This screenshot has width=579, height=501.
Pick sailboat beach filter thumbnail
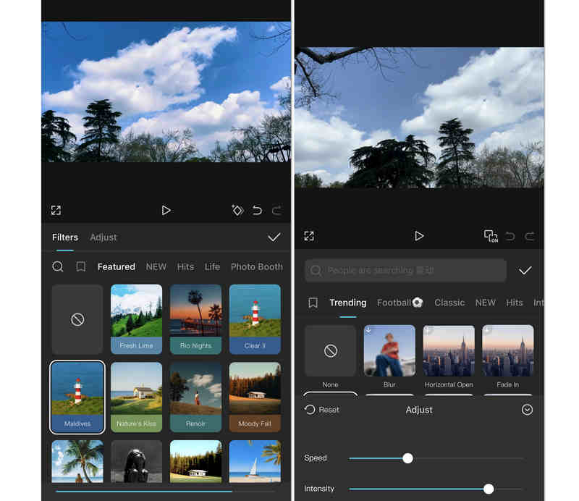[x=255, y=461]
